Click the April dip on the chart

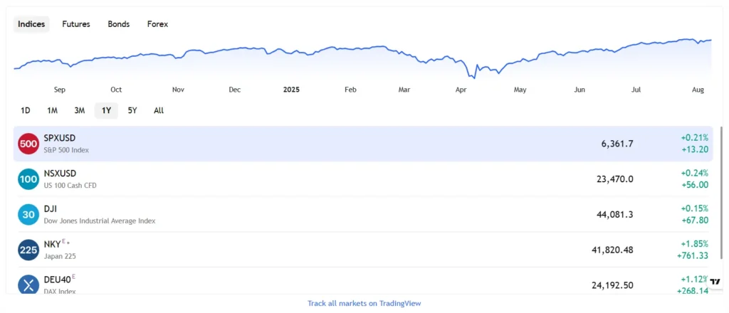coord(471,75)
